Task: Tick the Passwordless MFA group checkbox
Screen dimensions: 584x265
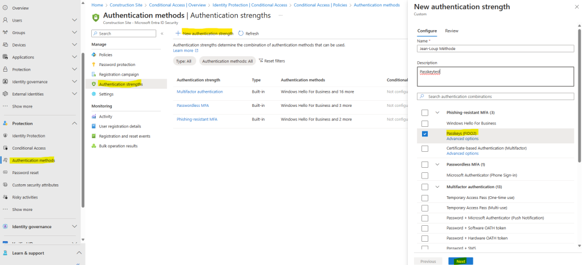Action: tap(424, 164)
